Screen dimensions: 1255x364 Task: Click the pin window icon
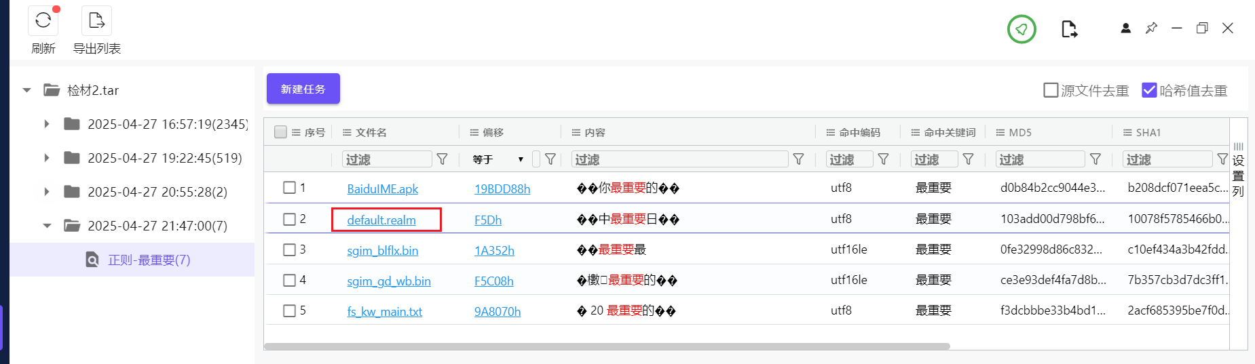[x=1151, y=28]
